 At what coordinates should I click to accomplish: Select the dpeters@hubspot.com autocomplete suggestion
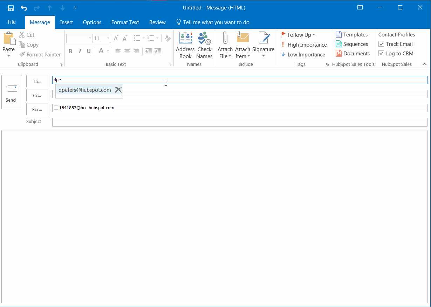click(85, 90)
